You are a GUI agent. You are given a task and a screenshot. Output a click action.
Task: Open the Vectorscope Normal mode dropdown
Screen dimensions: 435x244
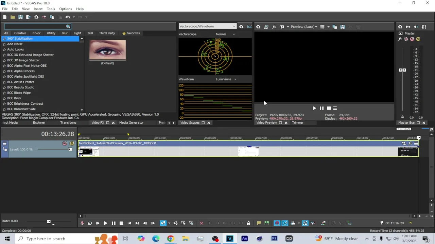point(225,34)
